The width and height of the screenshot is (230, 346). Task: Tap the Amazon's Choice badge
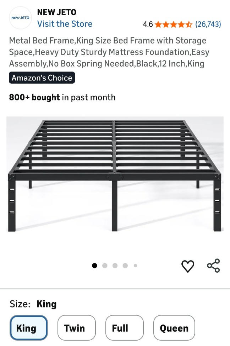[42, 78]
